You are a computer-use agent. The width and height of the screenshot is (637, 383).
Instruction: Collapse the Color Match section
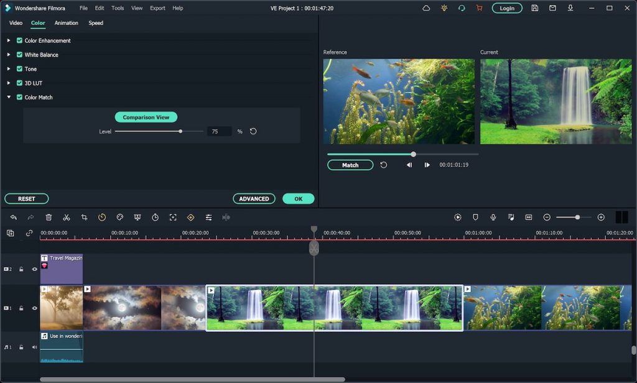[x=8, y=97]
